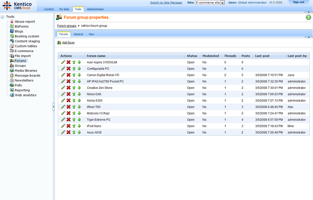Move the Creative Zen Stone forum down
Viewport: 313px width, 200px height.
(x=79, y=88)
